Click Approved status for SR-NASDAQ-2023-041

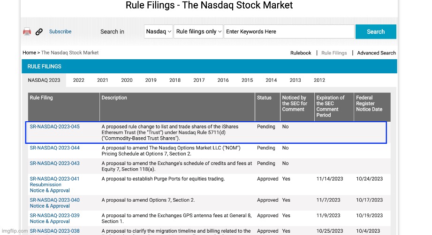(267, 179)
